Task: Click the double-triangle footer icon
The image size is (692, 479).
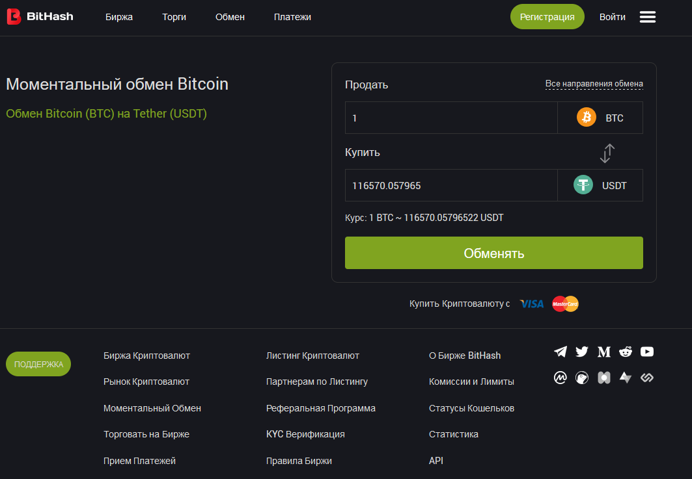Action: click(x=626, y=378)
